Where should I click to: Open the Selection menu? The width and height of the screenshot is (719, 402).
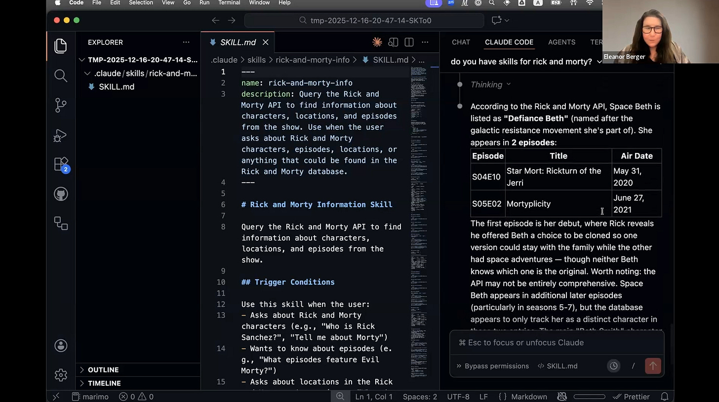click(141, 3)
